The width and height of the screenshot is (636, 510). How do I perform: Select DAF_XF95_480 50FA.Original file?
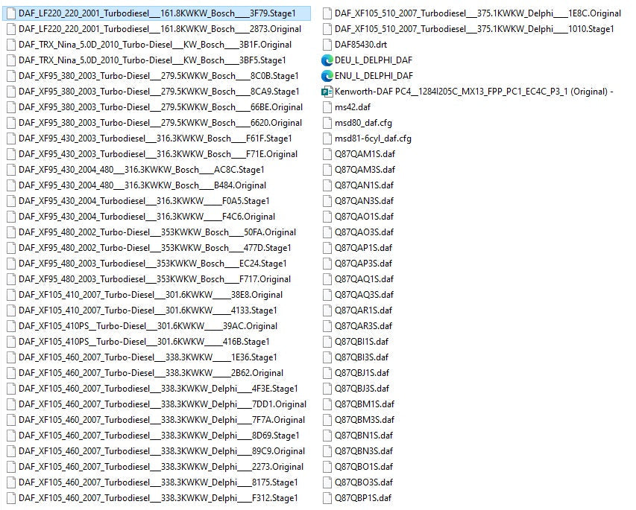(157, 232)
